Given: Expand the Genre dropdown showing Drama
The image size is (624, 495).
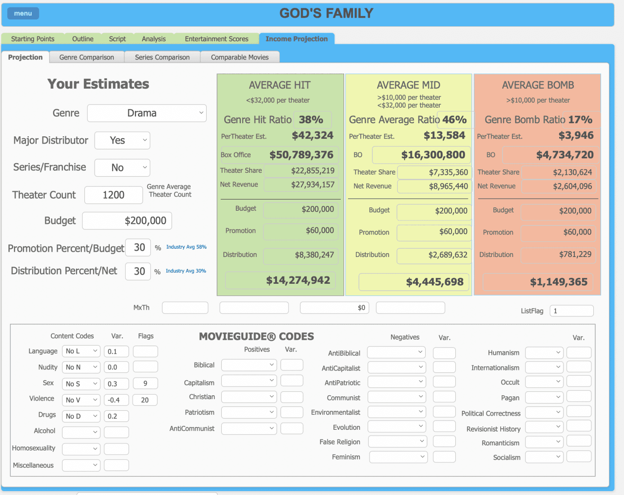Looking at the screenshot, I should (147, 113).
